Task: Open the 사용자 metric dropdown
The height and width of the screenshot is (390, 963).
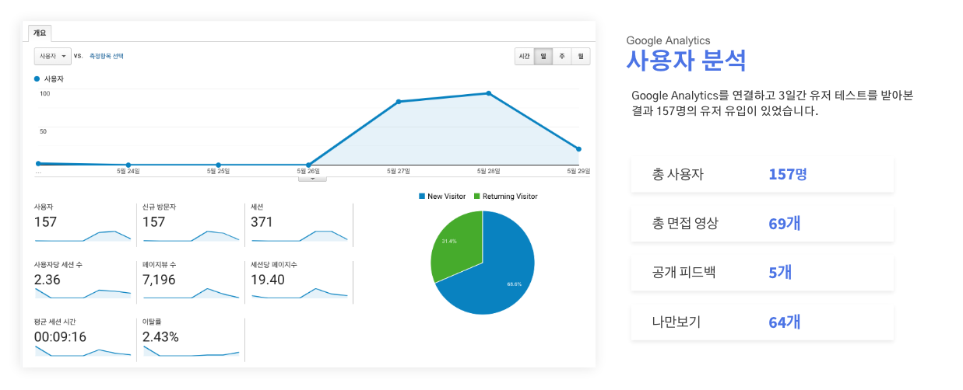Action: [x=51, y=56]
